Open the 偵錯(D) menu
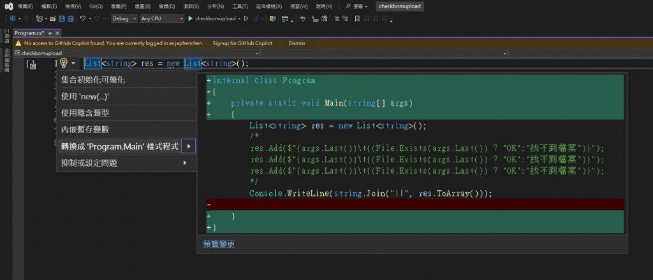The image size is (653, 280). pyautogui.click(x=166, y=6)
